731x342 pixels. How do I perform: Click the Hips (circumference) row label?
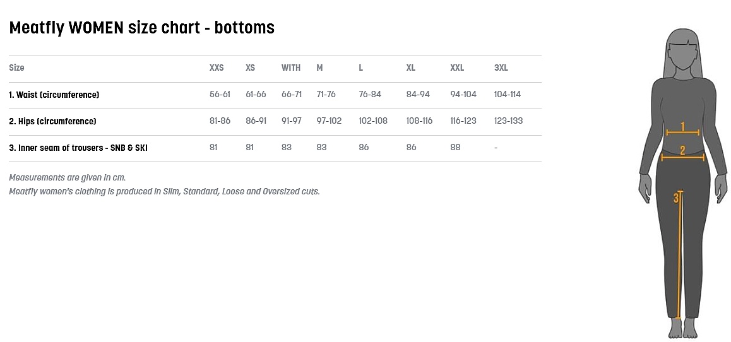coord(52,121)
